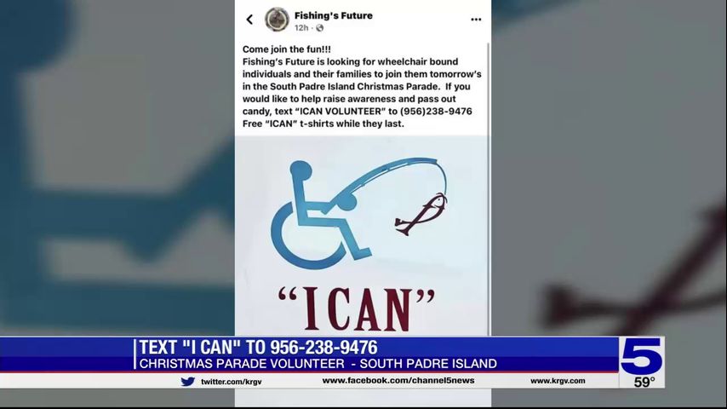Click the globe public-privacy icon

(x=319, y=28)
